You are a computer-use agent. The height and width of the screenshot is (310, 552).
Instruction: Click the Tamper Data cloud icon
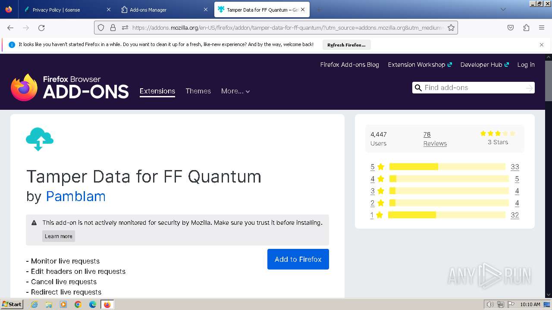[x=40, y=139]
